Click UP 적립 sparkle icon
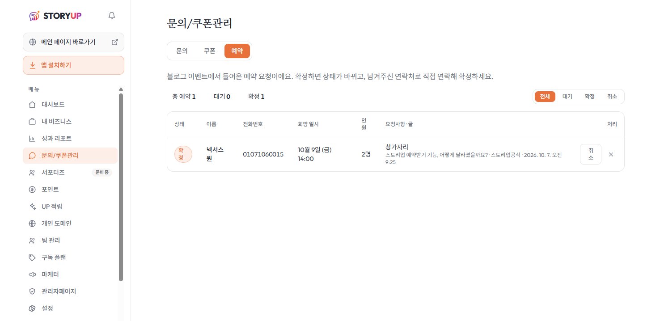 tap(32, 207)
